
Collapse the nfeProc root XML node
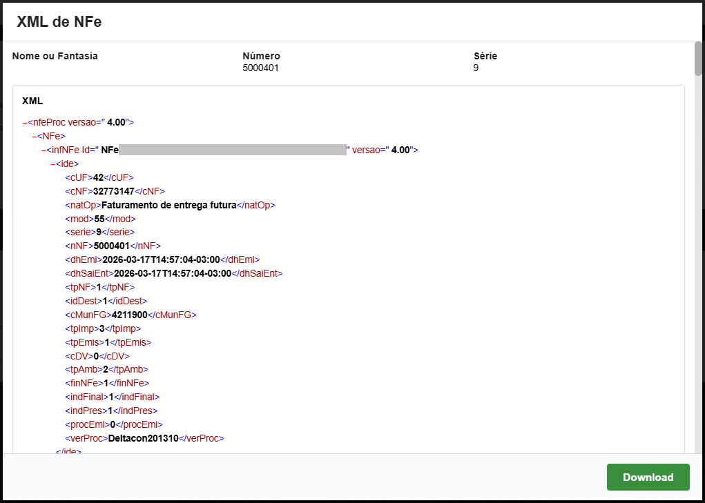click(x=25, y=122)
